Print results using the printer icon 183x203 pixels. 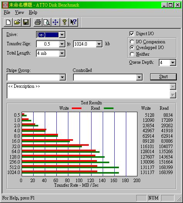click(x=38, y=22)
